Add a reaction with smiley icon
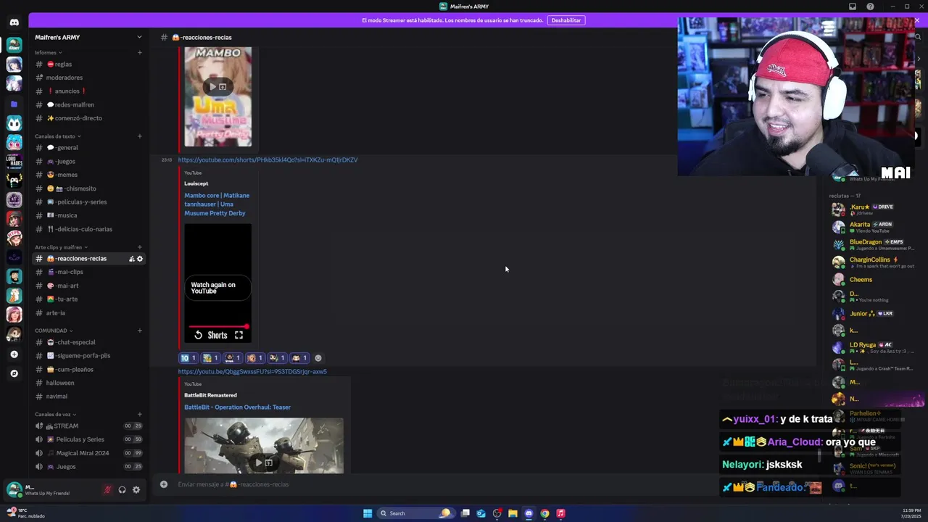The image size is (928, 522). click(x=318, y=358)
